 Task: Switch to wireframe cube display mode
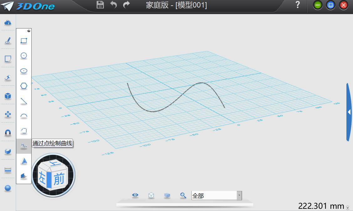point(151,195)
